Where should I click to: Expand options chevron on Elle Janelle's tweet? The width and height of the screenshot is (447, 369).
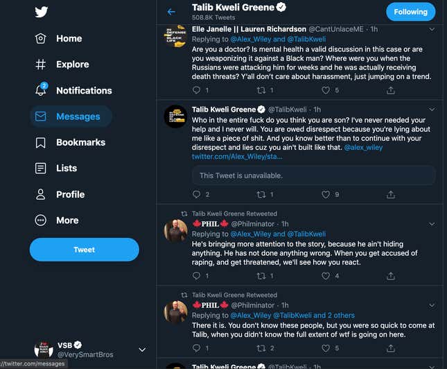tap(432, 29)
